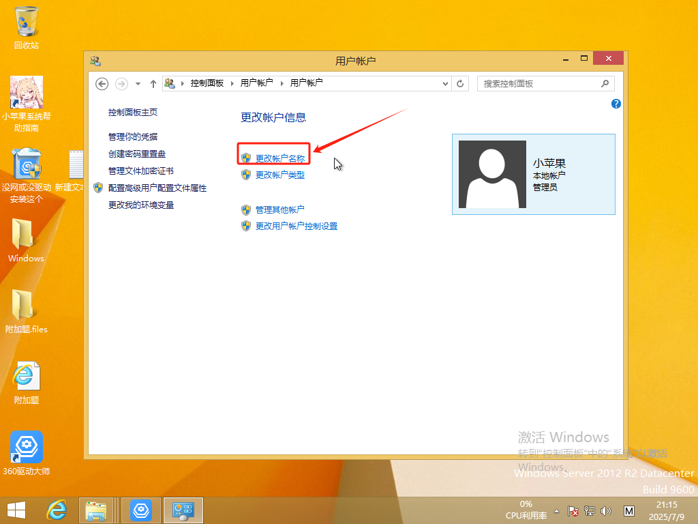Click the Action Center flag tray icon
698x524 pixels.
point(573,510)
